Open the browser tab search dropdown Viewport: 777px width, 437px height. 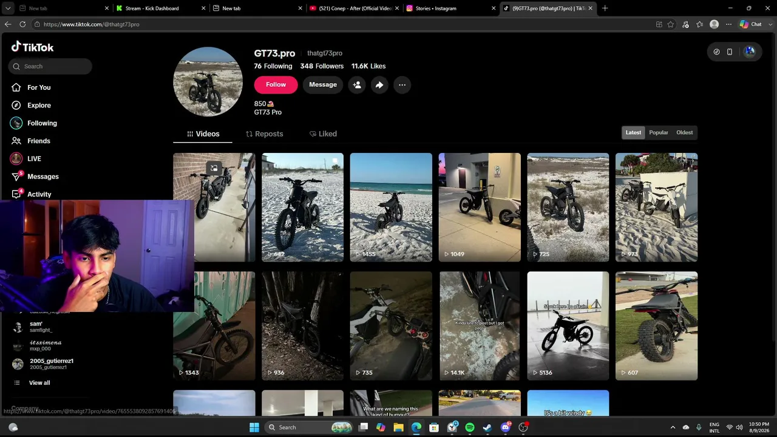click(x=8, y=8)
